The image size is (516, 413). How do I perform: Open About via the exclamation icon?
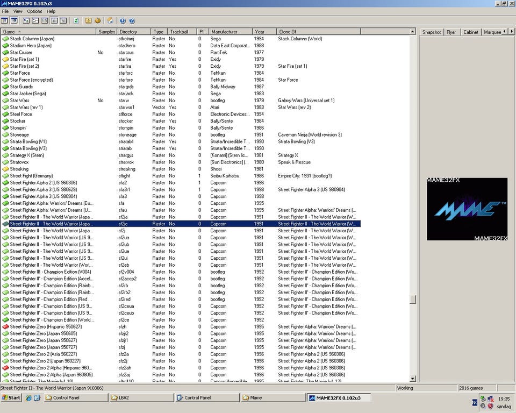click(x=123, y=21)
